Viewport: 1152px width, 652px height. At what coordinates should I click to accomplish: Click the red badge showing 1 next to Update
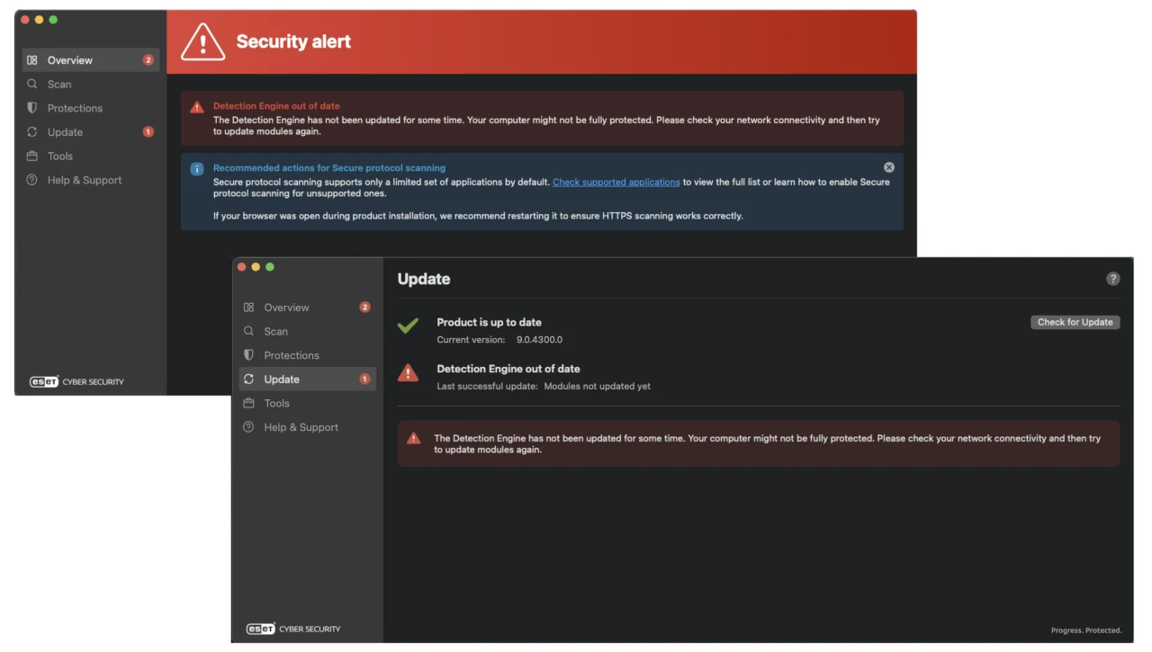pyautogui.click(x=364, y=379)
